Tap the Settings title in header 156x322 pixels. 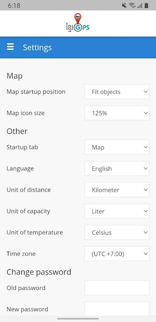coord(37,47)
